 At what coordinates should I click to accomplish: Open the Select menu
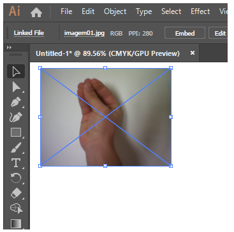[172, 11]
